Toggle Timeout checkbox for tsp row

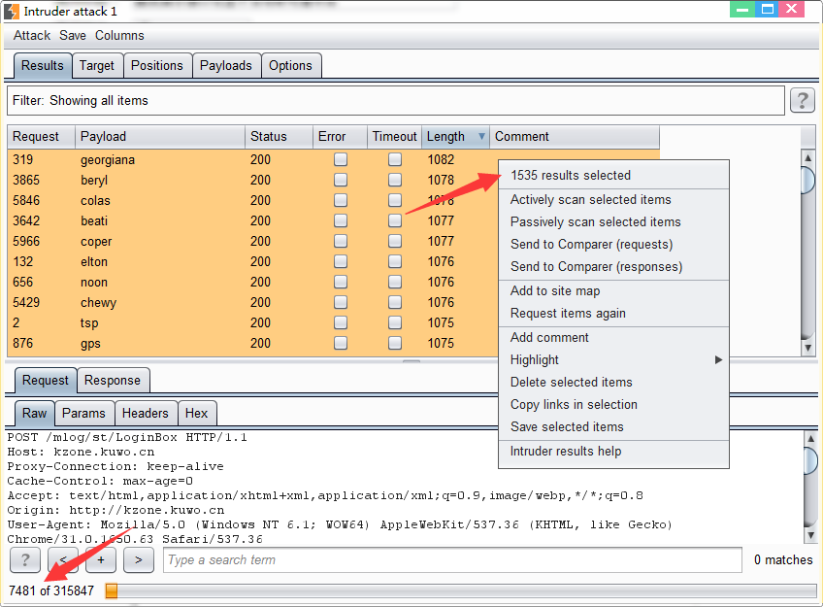click(395, 323)
